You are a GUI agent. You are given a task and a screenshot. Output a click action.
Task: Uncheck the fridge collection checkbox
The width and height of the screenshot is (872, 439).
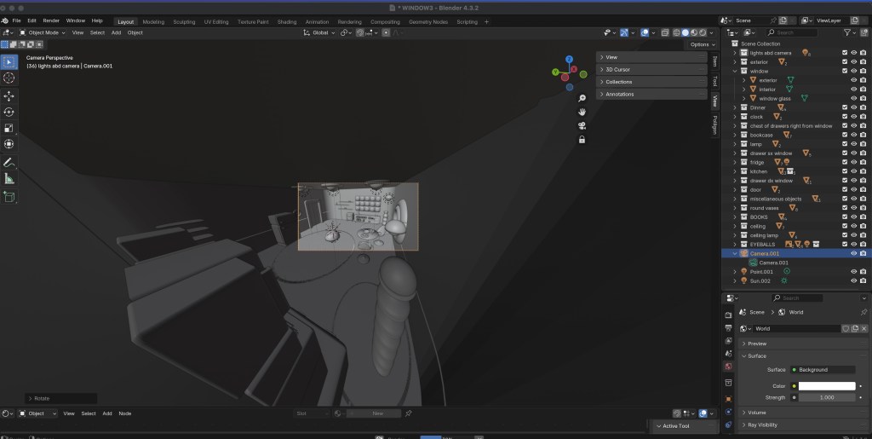844,162
